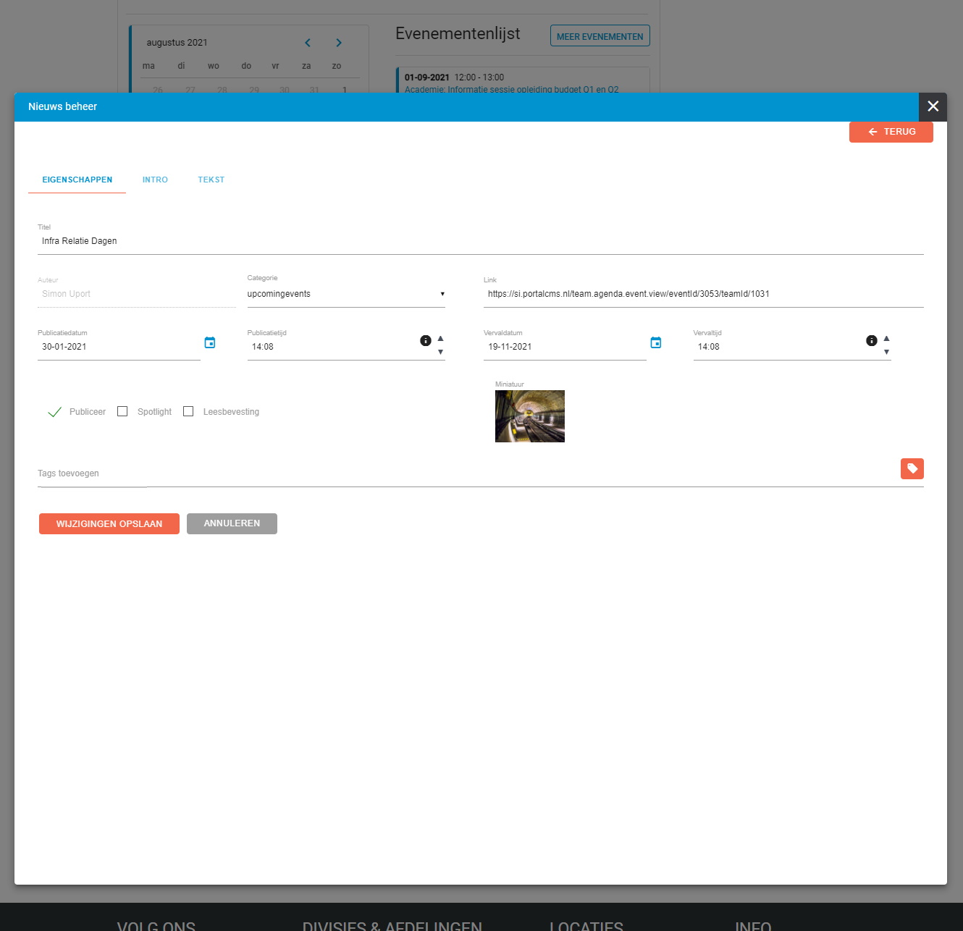
Task: Go to next month in calendar
Action: point(339,43)
